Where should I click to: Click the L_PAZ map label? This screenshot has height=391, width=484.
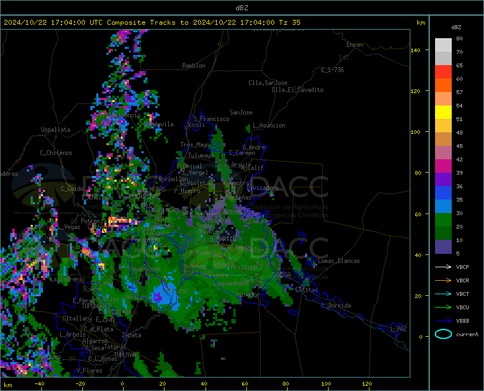click(398, 329)
